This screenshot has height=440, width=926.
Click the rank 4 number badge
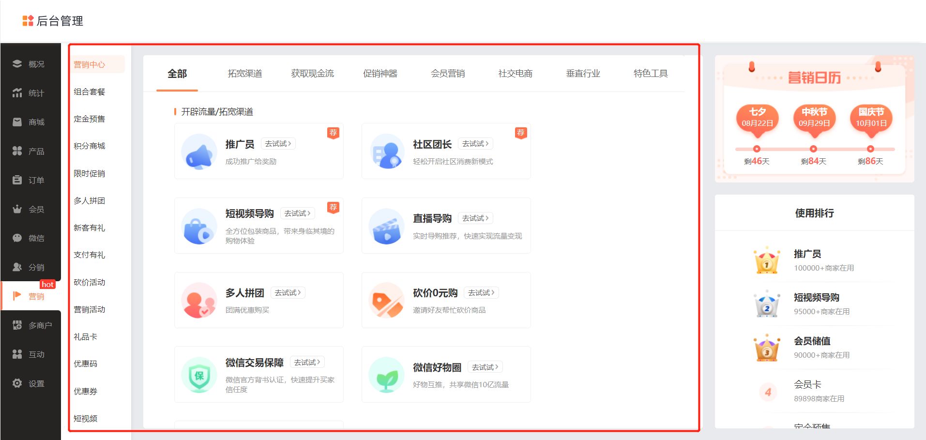[x=768, y=392]
